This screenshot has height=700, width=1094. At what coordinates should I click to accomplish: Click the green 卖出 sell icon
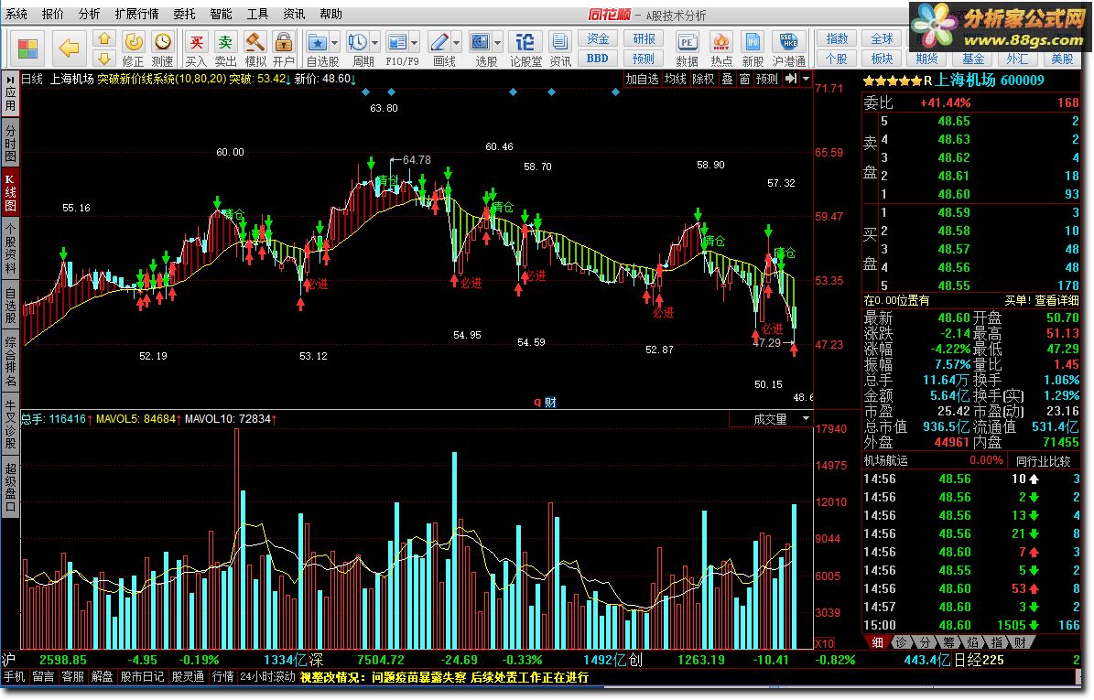coord(224,42)
